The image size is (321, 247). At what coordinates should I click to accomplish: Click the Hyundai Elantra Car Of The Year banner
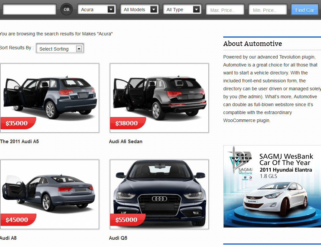coord(272,186)
